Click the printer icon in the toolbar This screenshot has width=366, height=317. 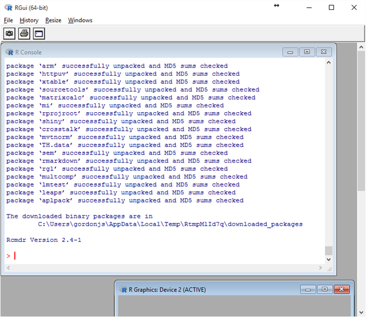[x=24, y=33]
